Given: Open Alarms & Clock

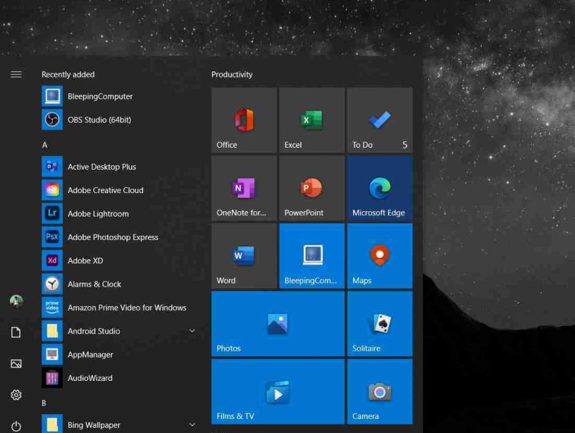Looking at the screenshot, I should click(119, 284).
